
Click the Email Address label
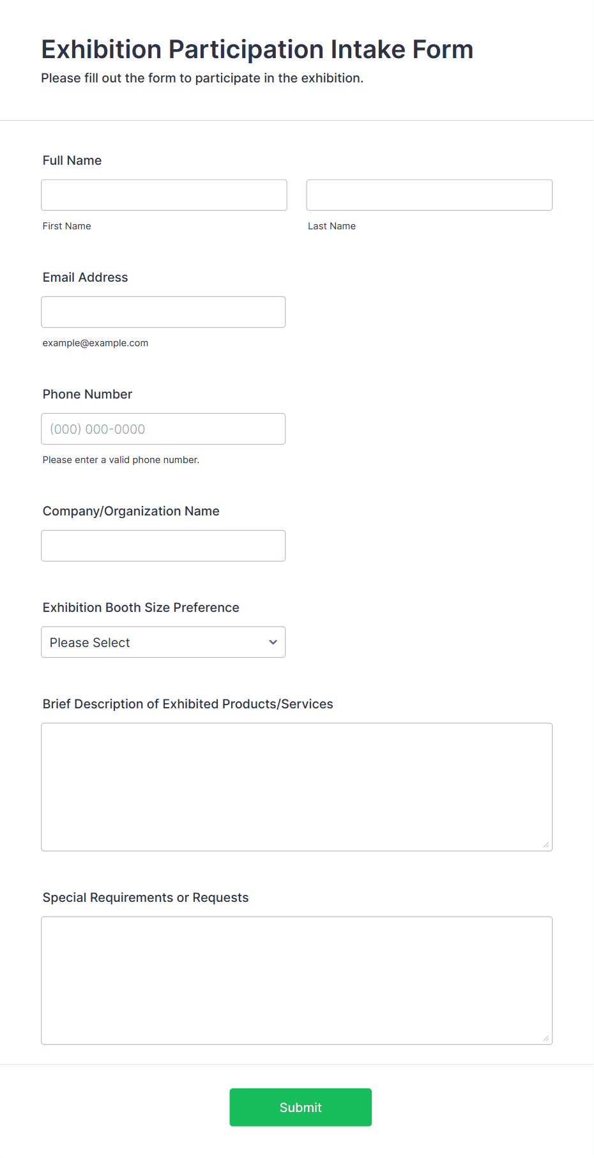(x=86, y=277)
